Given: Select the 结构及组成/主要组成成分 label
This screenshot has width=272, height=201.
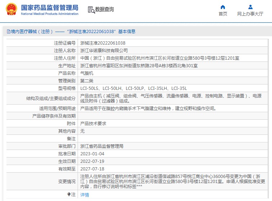Looking at the screenshot, I should point(51,99).
